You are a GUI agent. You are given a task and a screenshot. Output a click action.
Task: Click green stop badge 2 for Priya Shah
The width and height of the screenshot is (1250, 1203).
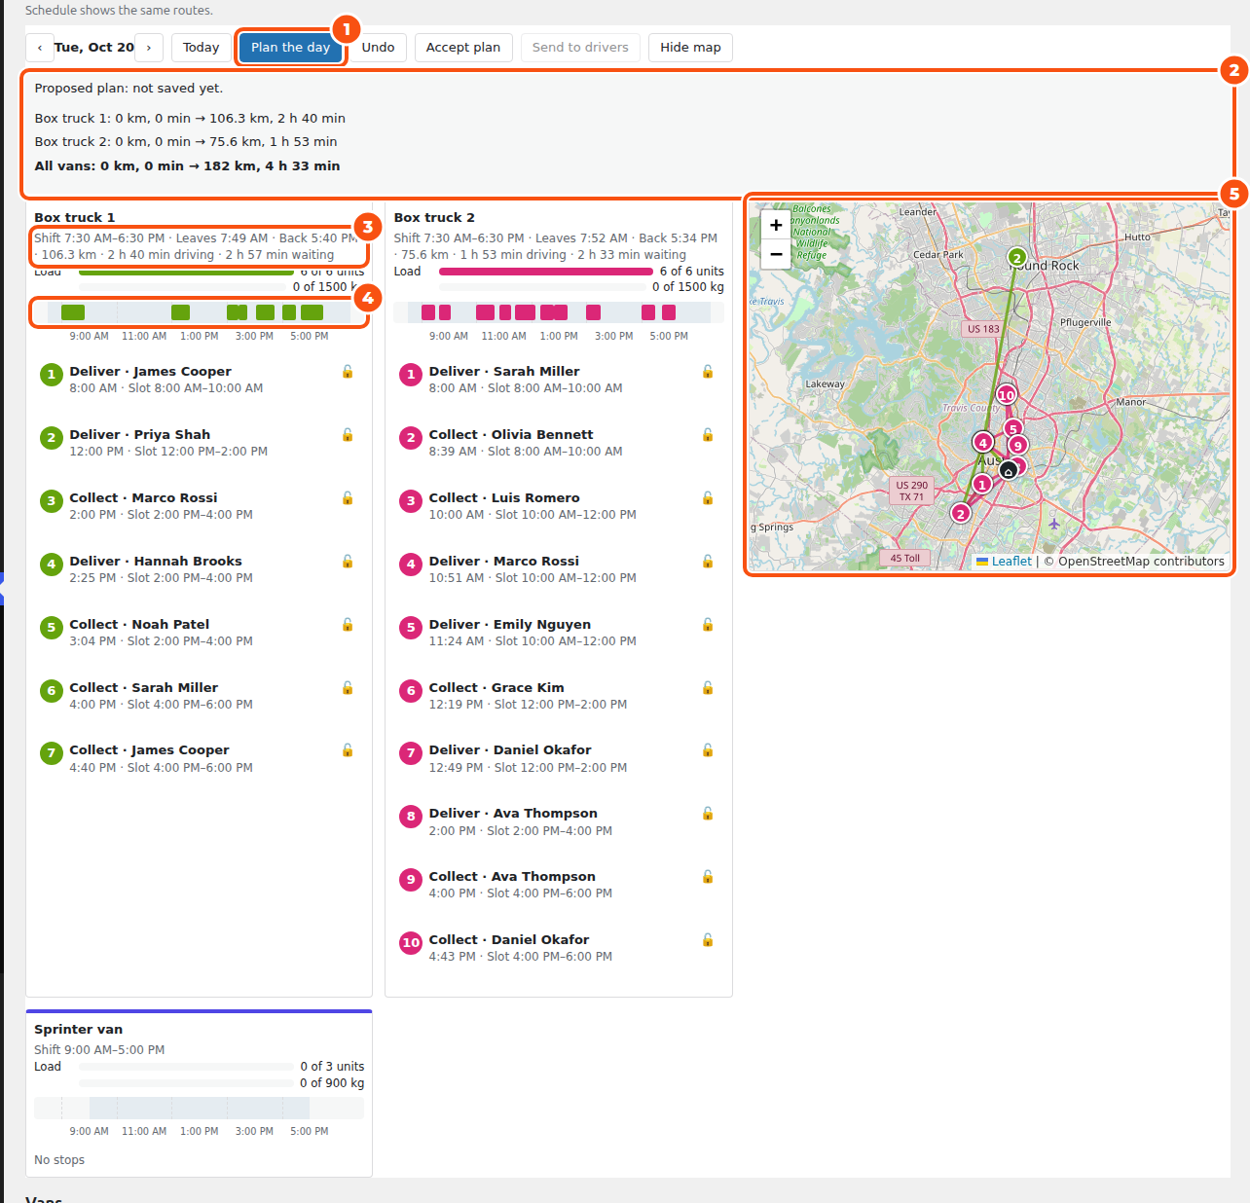[52, 438]
